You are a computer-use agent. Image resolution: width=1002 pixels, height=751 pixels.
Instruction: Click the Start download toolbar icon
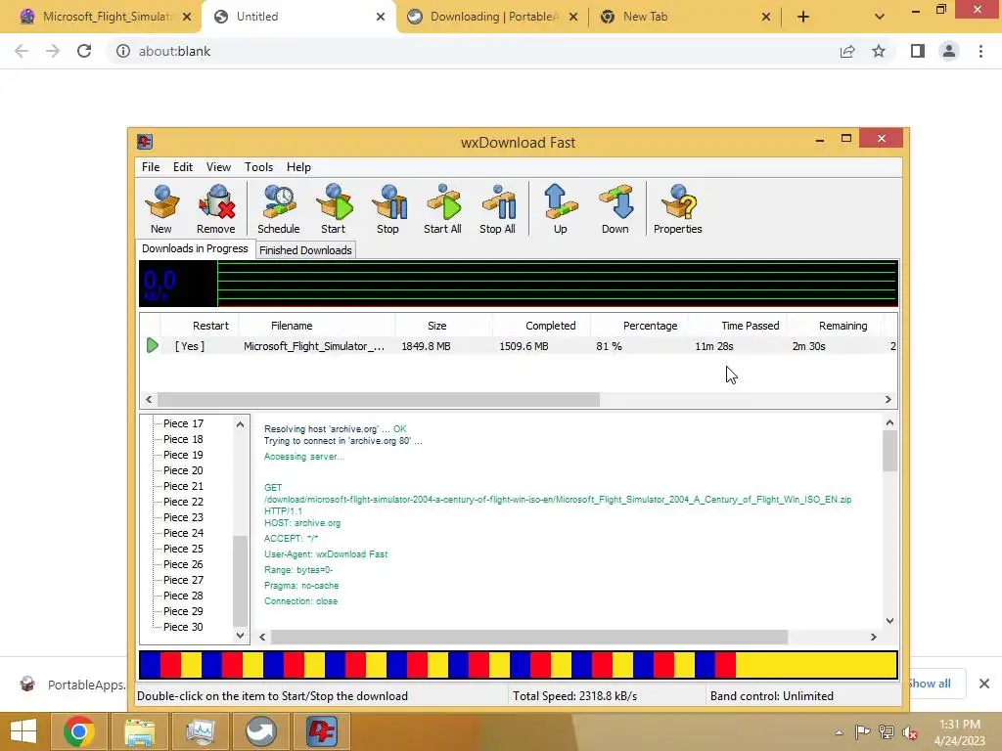(x=333, y=209)
